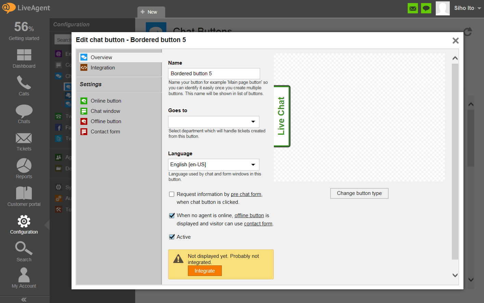This screenshot has height=303, width=484.
Task: Click the warning triangle icon
Action: (178, 259)
